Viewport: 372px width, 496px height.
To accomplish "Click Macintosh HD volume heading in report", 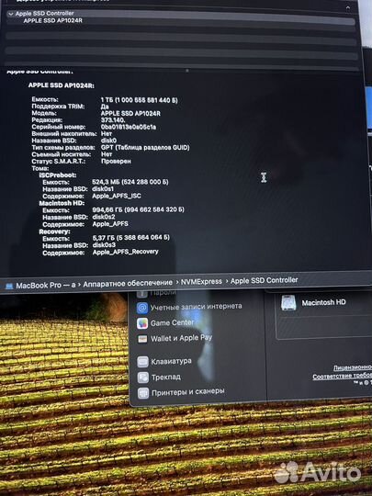I will click(x=62, y=203).
